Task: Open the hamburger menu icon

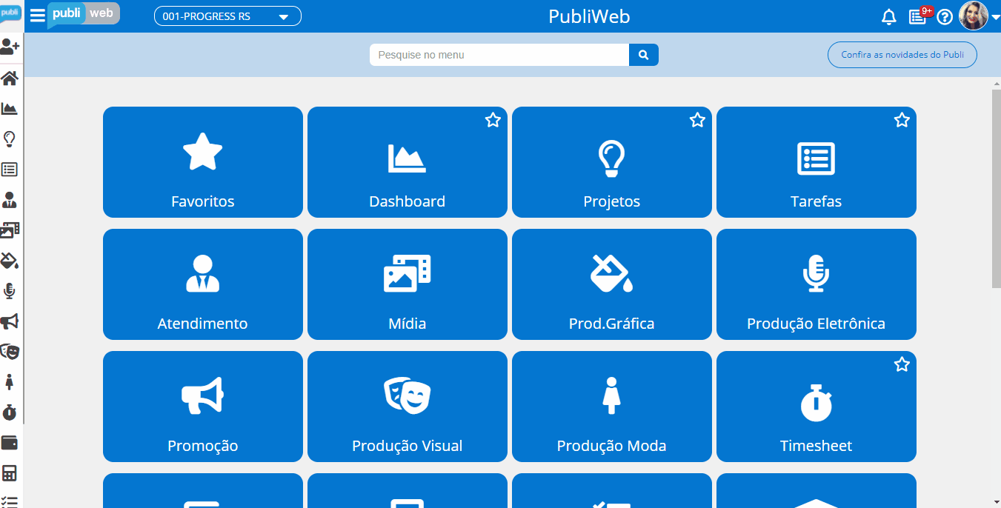Action: pos(38,16)
